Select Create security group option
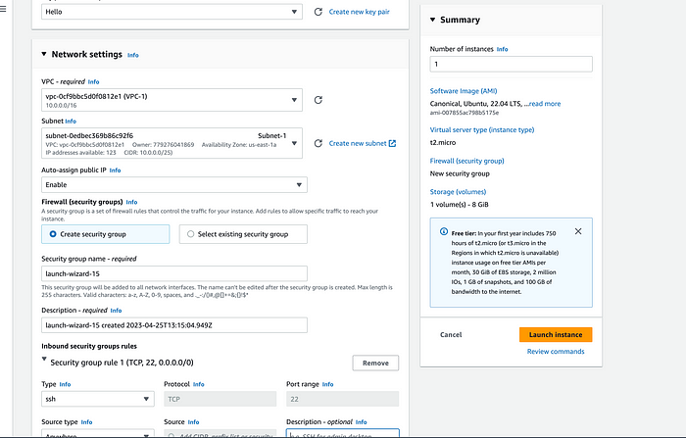 pos(106,234)
